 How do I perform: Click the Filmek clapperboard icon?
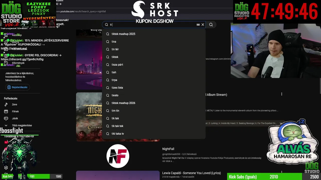(6, 111)
